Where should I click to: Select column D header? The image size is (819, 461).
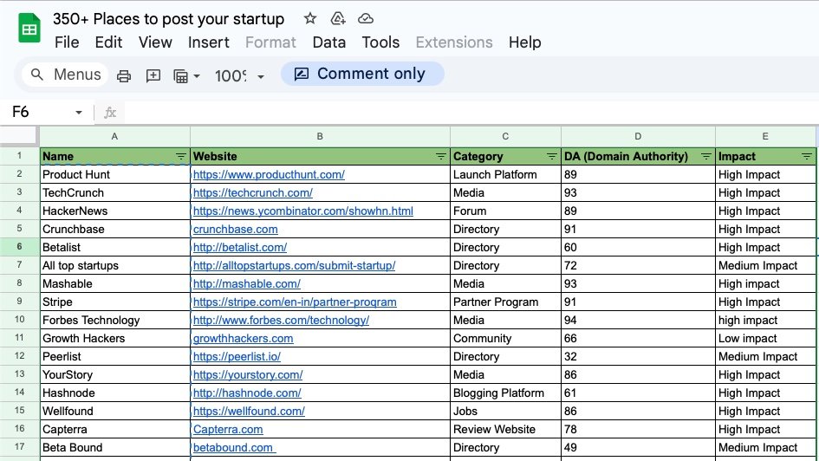coord(638,137)
